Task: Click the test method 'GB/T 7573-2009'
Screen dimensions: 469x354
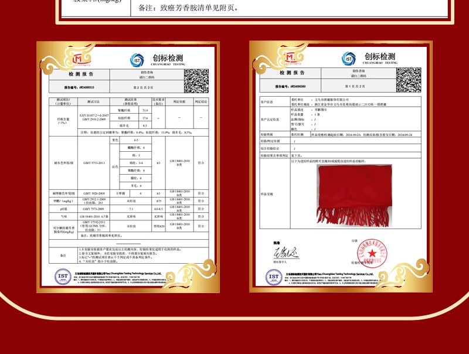Action: click(94, 209)
